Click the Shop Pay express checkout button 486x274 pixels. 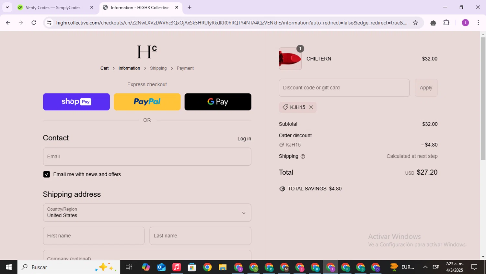[76, 102]
